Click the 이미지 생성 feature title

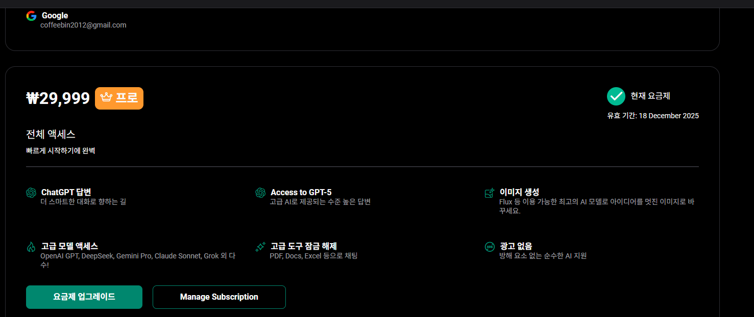coord(519,192)
